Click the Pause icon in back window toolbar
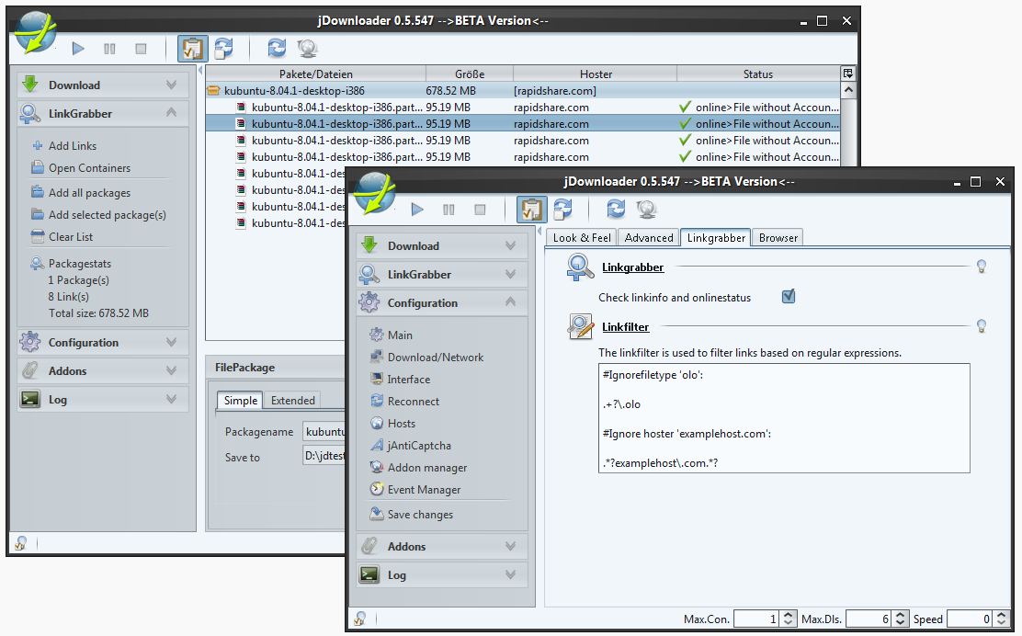The width and height of the screenshot is (1022, 636). tap(109, 48)
